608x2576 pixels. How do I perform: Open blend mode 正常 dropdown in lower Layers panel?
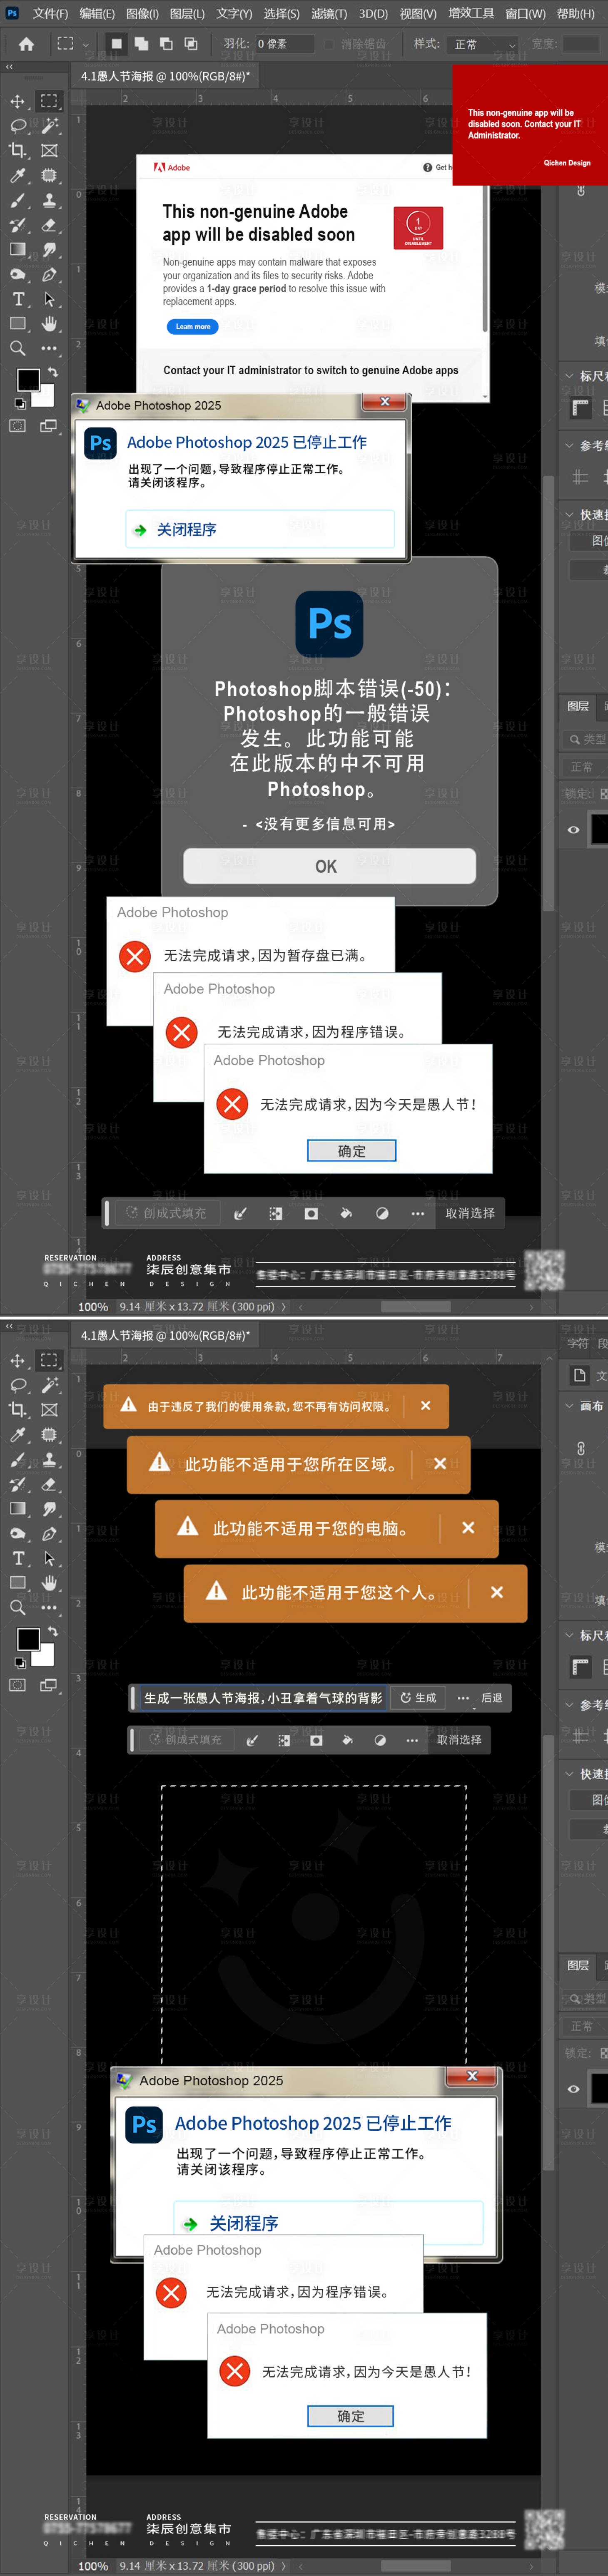click(586, 2026)
